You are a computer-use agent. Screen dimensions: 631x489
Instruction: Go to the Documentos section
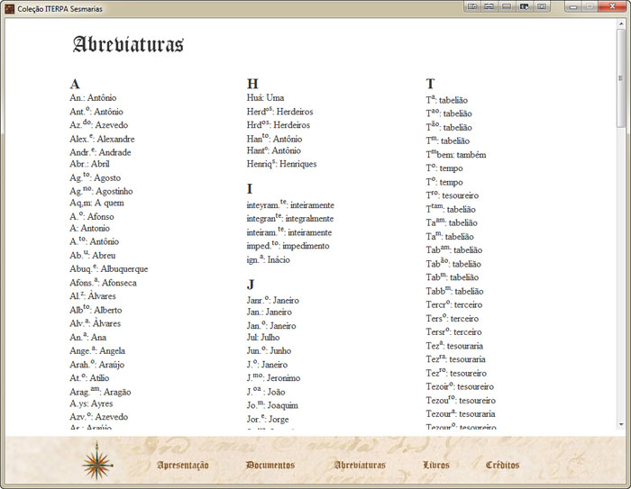(x=270, y=466)
